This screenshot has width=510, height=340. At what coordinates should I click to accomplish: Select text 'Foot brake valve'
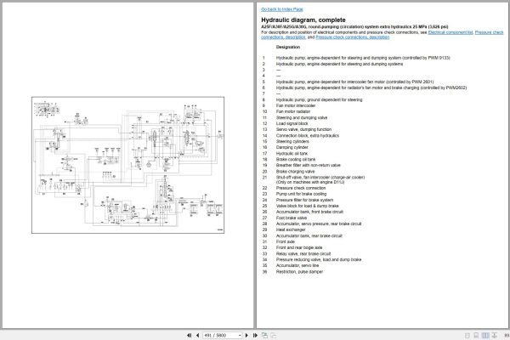point(292,218)
